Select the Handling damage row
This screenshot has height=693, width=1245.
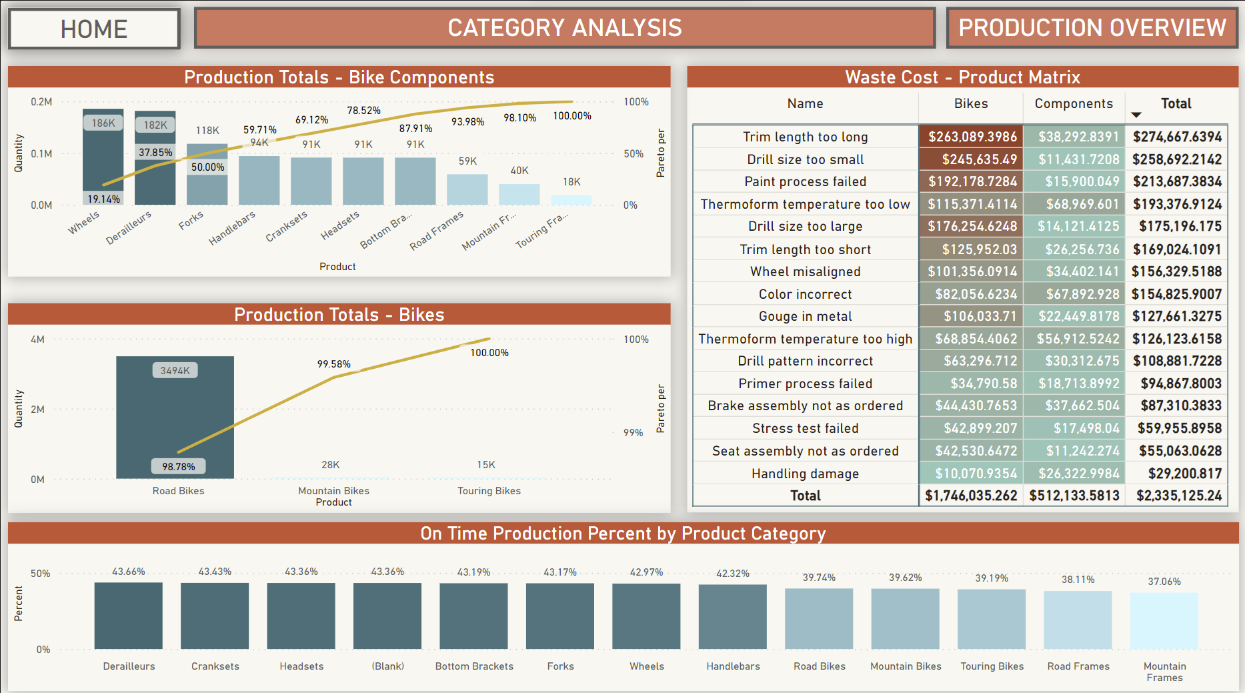(x=805, y=474)
